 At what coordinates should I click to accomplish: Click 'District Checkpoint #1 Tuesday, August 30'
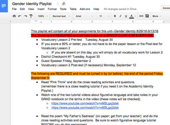(70, 57)
